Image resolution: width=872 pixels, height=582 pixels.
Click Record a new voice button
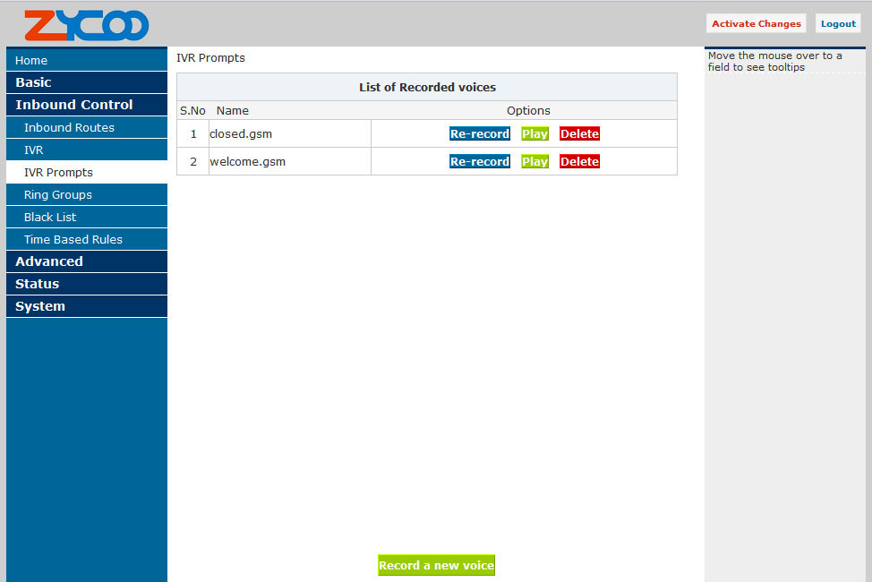[436, 565]
